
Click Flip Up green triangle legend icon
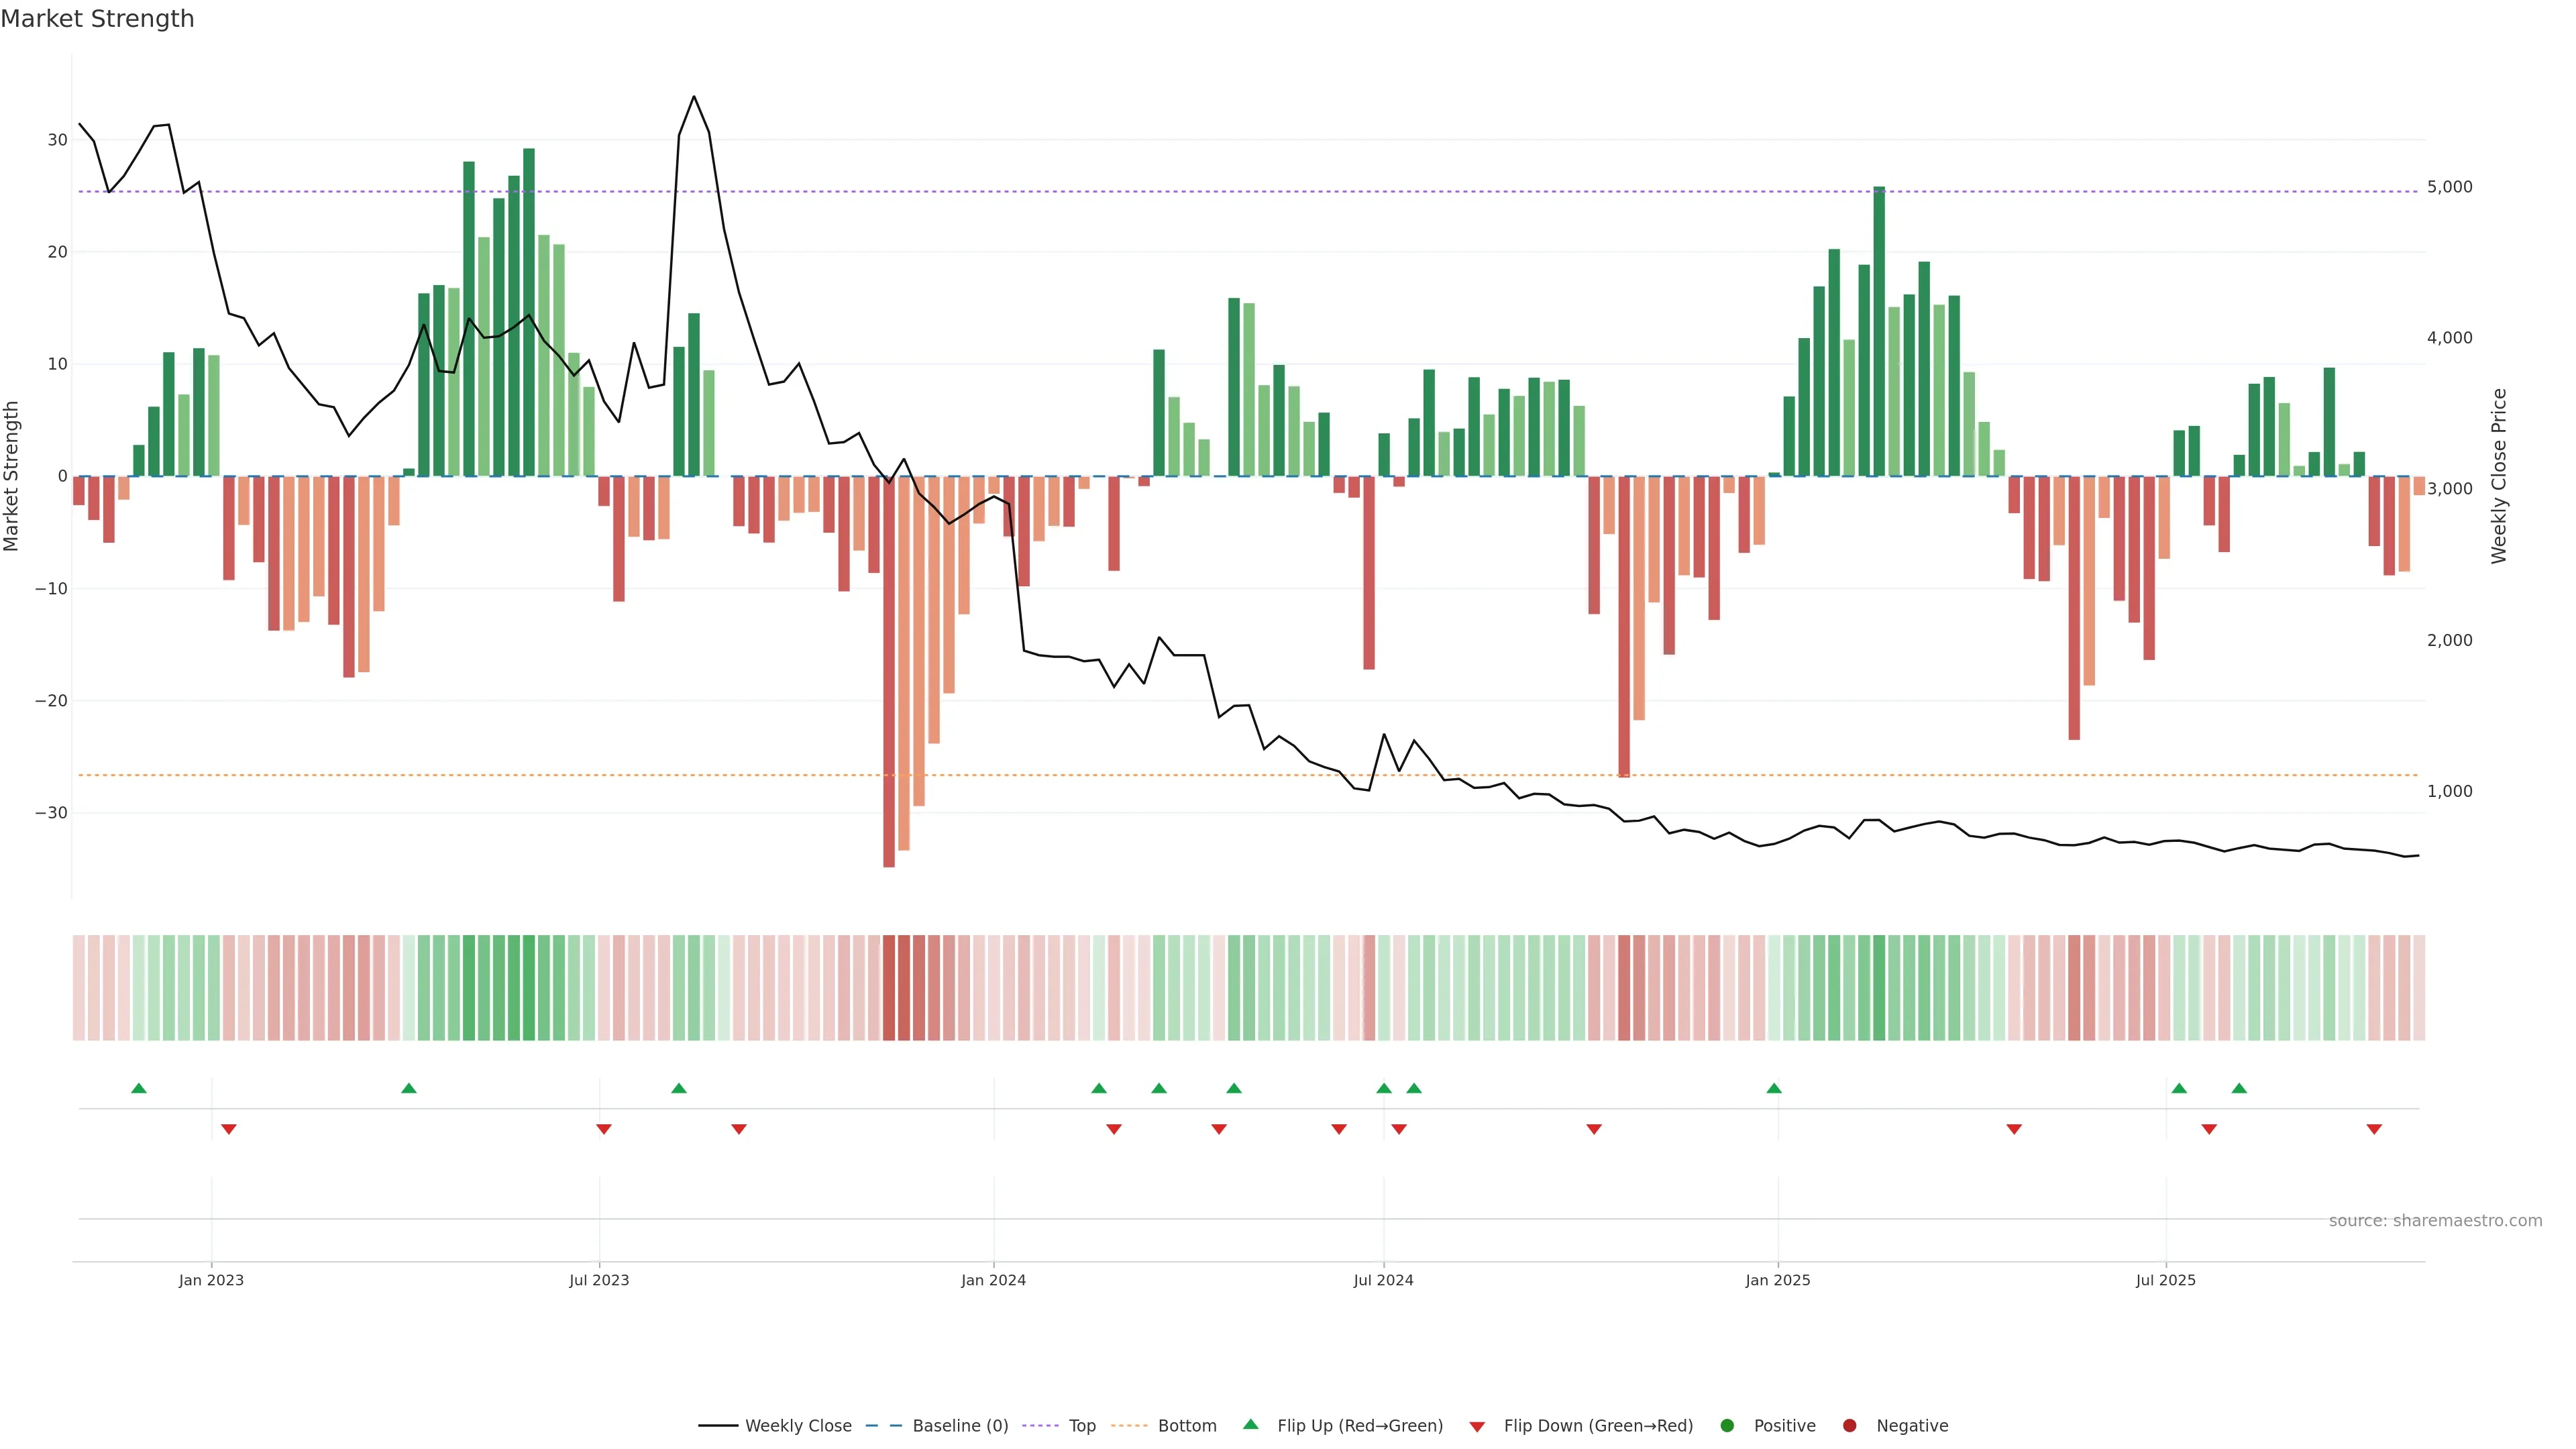pos(1250,1425)
